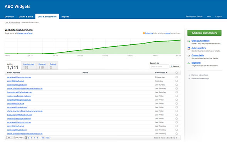Click the orange RSS subscribe icon
The width and height of the screenshot is (227, 142).
(144, 33)
